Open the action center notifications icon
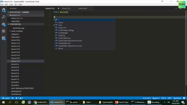 [183, 102]
